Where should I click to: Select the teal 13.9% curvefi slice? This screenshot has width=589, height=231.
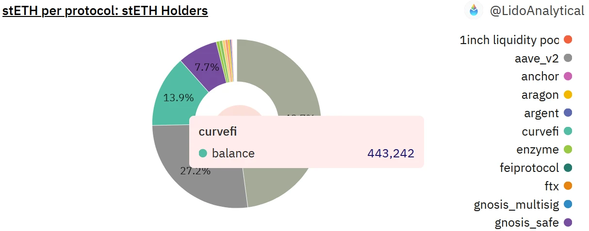point(177,97)
